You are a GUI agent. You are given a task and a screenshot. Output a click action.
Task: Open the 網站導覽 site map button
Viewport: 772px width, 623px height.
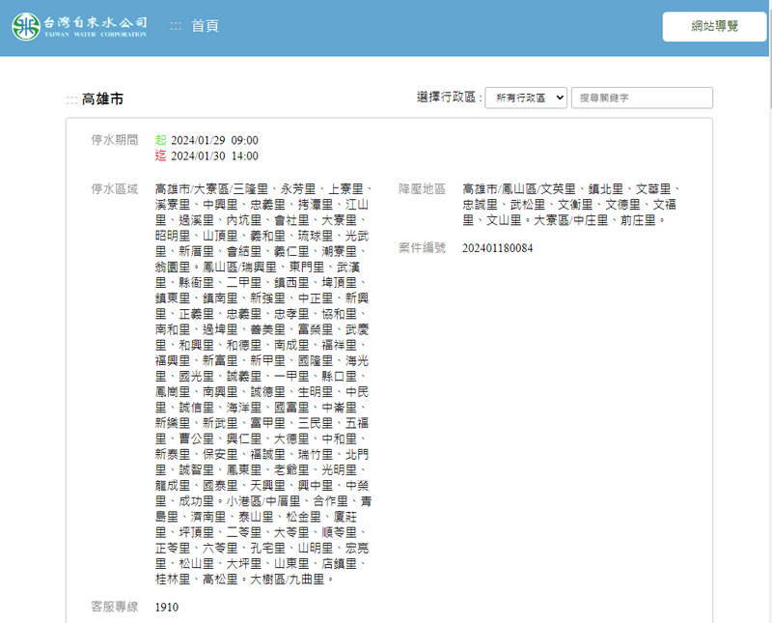(x=714, y=27)
